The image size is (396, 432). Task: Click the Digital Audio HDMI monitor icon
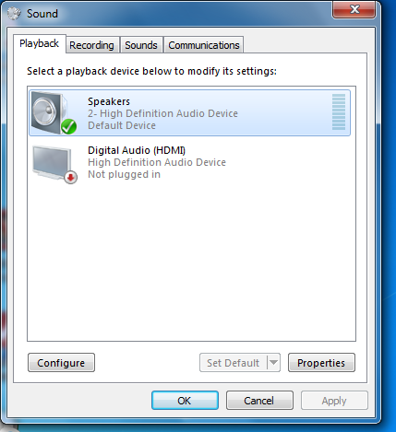point(53,163)
